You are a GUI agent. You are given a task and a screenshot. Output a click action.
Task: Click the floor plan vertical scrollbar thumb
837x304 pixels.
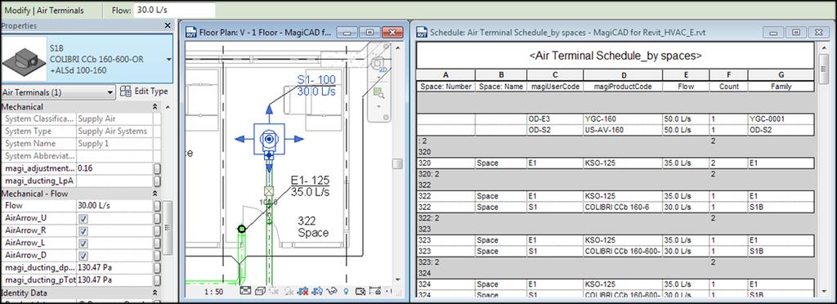tap(396, 163)
